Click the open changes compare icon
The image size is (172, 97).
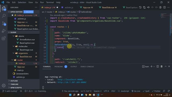tap(144, 7)
